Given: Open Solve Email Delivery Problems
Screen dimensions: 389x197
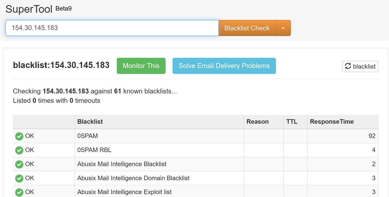Looking at the screenshot, I should tap(224, 66).
